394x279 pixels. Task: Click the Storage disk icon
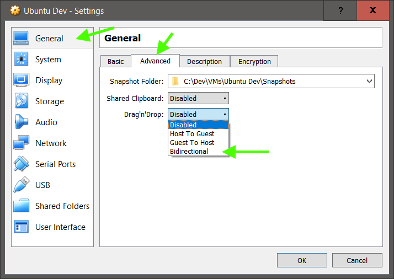[x=22, y=101]
